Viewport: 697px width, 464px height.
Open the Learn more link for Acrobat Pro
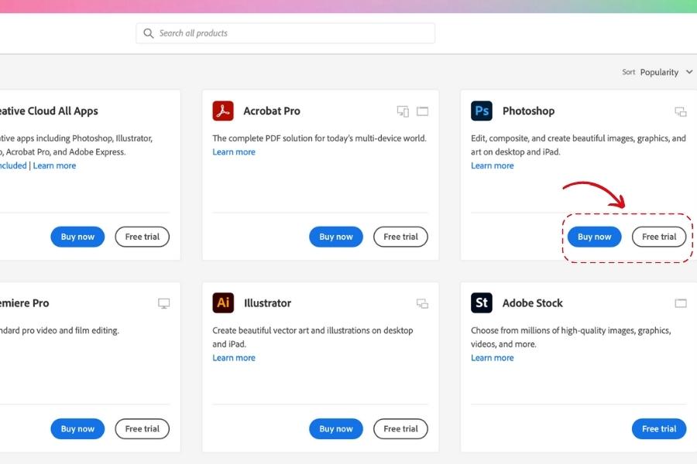click(x=234, y=152)
